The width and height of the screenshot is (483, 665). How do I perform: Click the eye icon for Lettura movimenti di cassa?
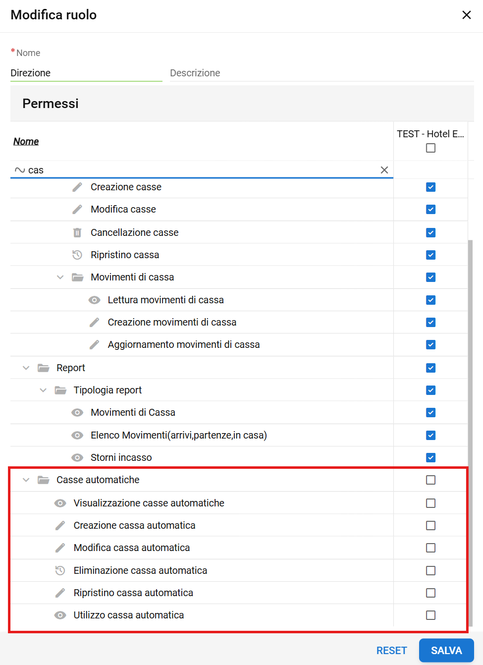[x=94, y=300]
